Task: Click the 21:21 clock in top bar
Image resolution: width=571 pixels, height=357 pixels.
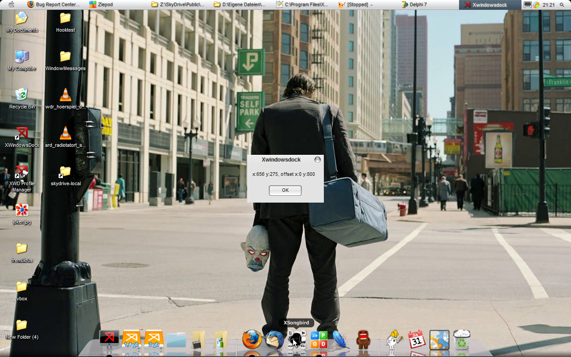Action: (549, 4)
